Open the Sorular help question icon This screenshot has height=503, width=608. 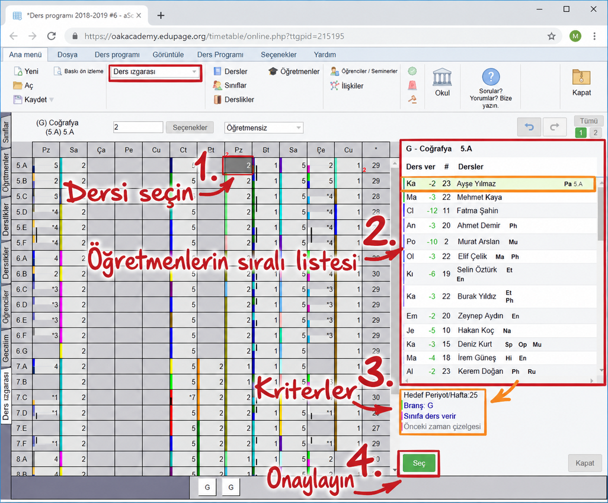[491, 77]
